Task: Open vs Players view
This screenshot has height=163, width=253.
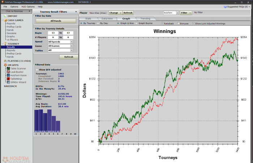Action: tap(12, 40)
